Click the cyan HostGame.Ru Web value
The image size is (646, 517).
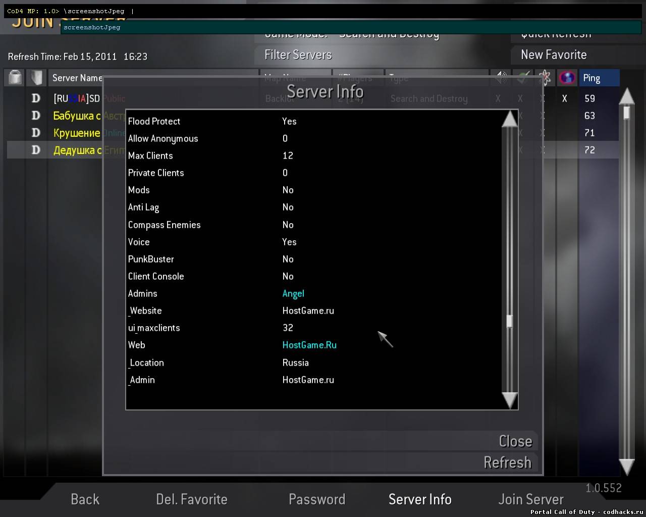[x=309, y=345]
